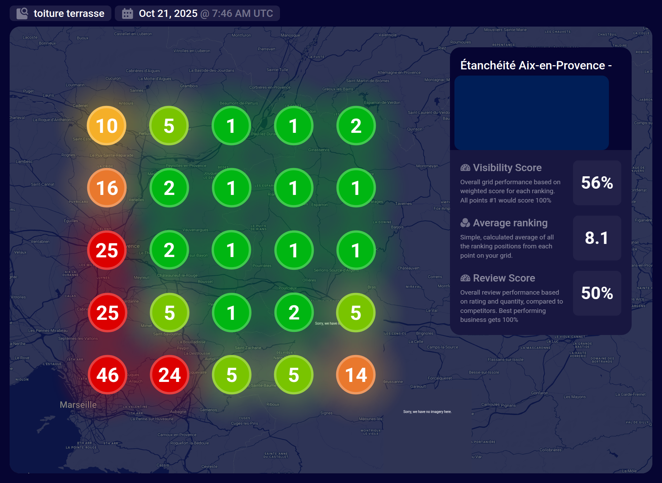Screen dimensions: 662x483
Task: Click the Étanchéité Aix-en-Provence business title
Action: coord(536,65)
